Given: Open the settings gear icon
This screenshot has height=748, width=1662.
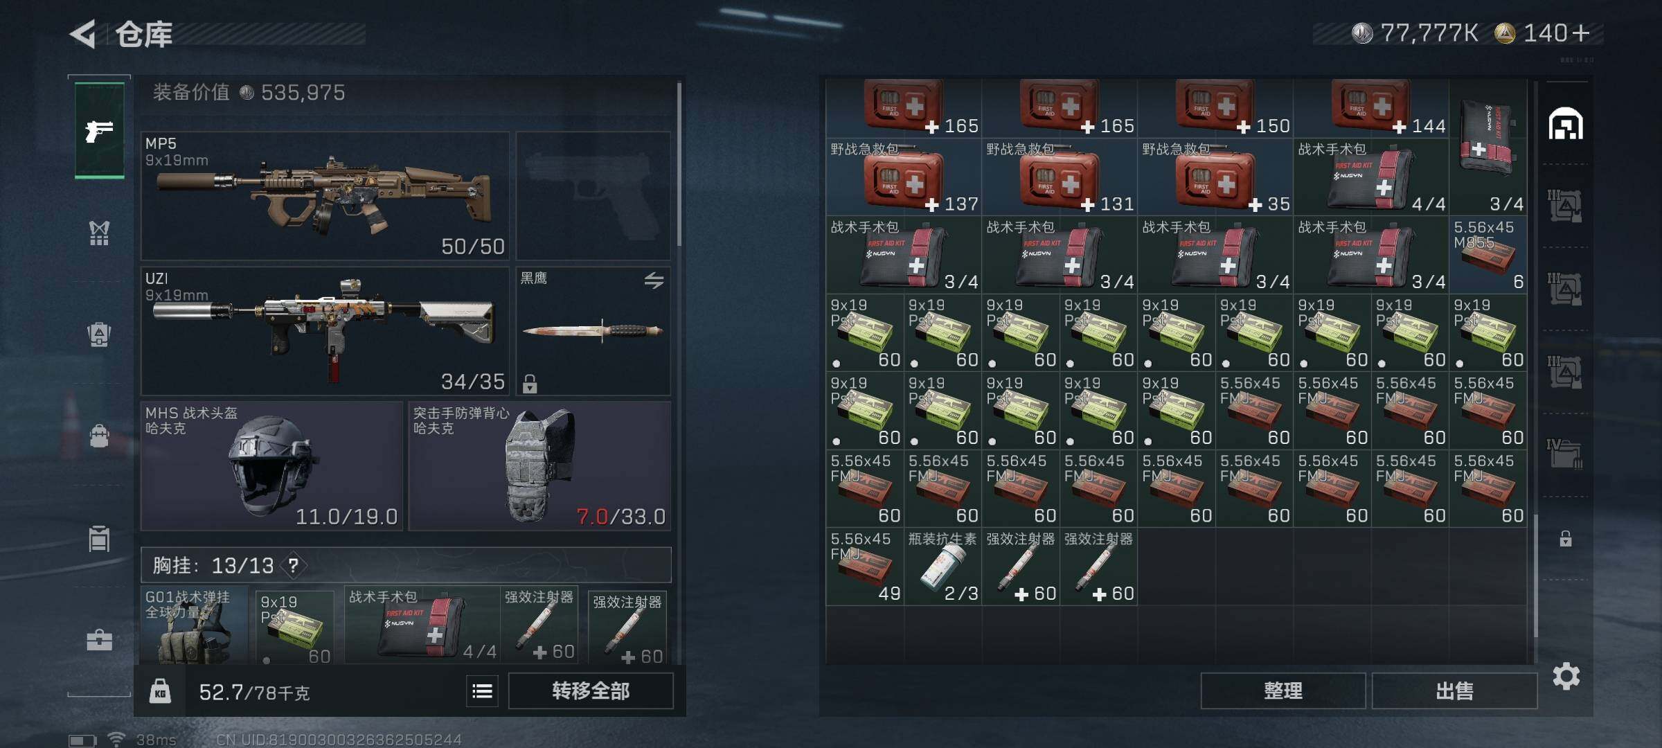Looking at the screenshot, I should click(1566, 676).
